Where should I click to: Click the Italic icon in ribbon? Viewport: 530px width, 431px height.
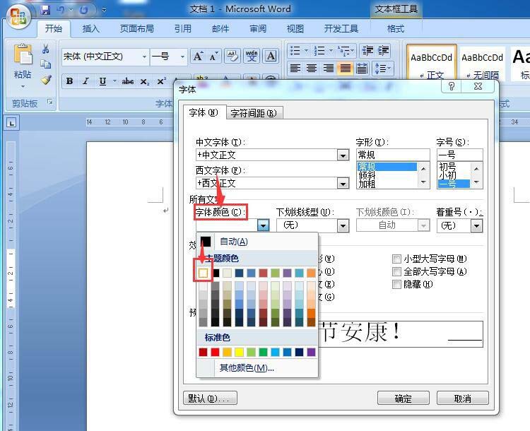pos(86,81)
